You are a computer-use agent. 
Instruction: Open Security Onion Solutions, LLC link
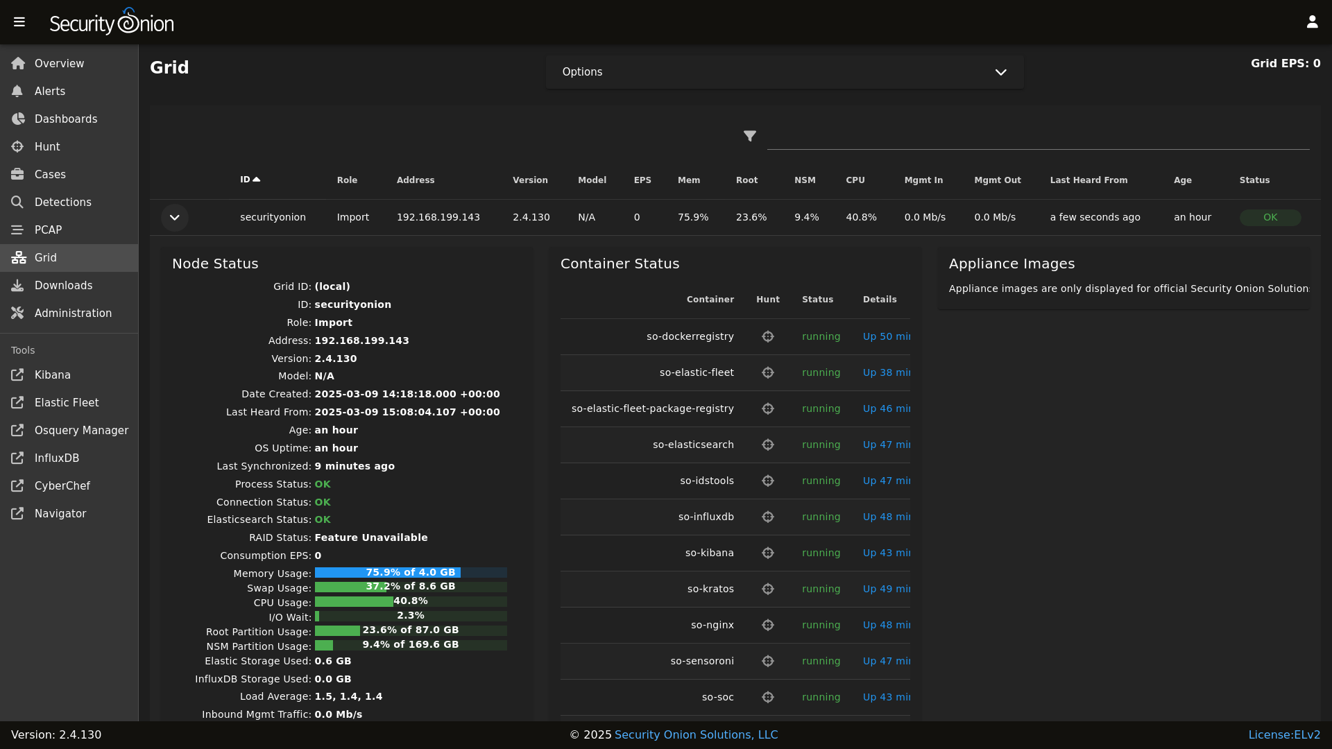696,735
